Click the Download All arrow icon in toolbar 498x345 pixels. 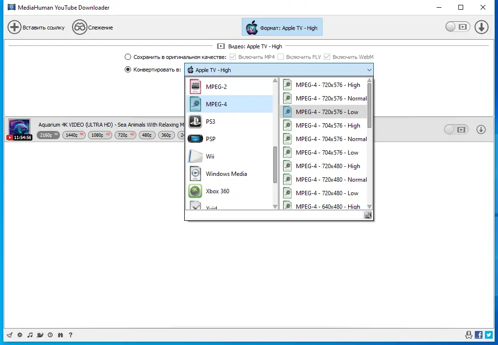point(482,27)
